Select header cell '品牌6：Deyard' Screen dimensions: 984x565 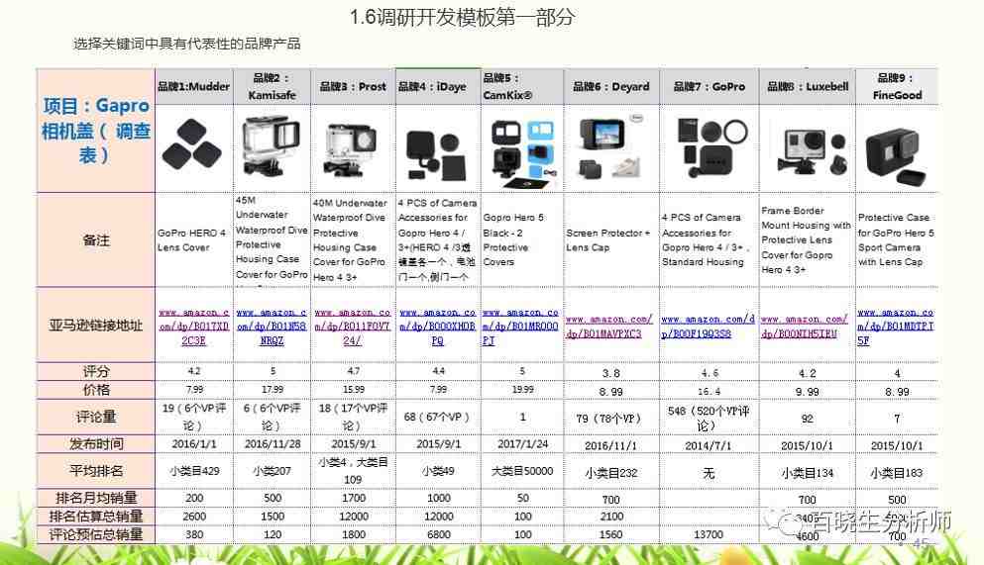[611, 86]
